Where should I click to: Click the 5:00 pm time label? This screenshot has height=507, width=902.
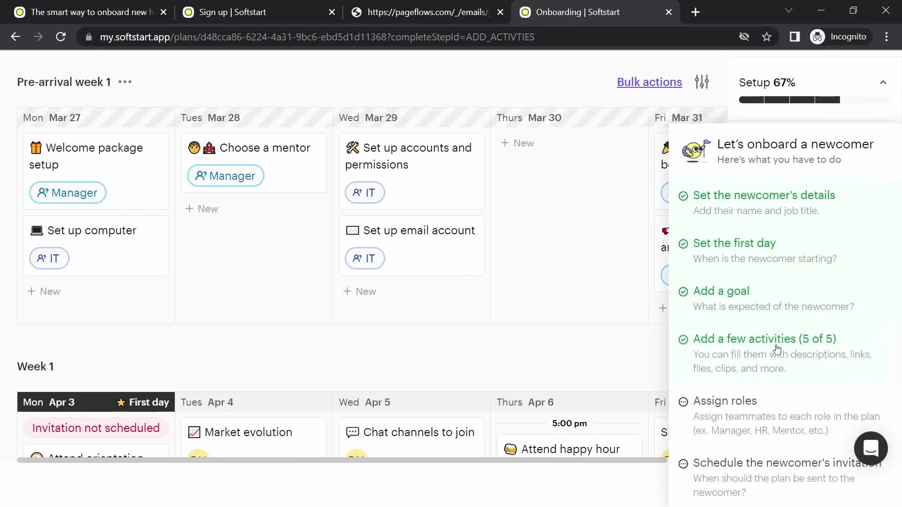(x=569, y=423)
